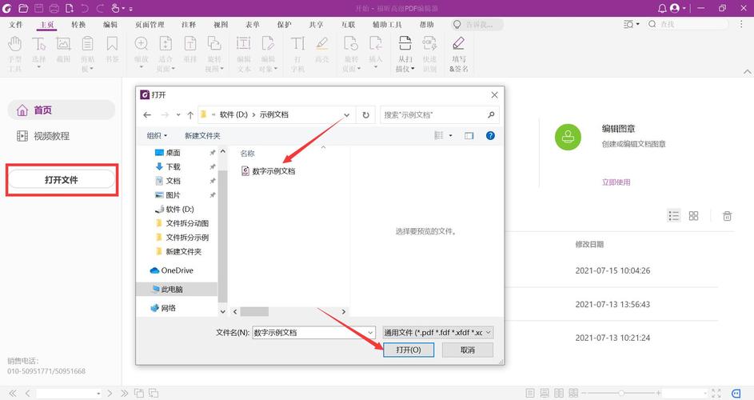754x400 pixels.
Task: Switch to the 辅助工具 ribbon tab
Action: (387, 24)
